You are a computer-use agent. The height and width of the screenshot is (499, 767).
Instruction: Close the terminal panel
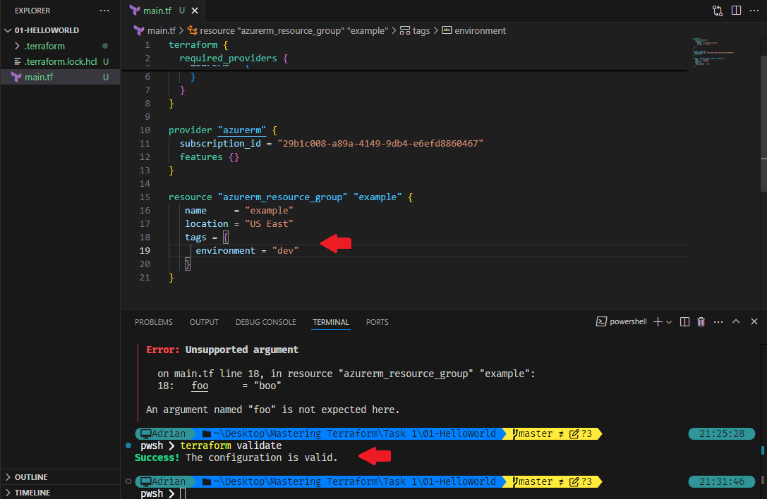754,321
